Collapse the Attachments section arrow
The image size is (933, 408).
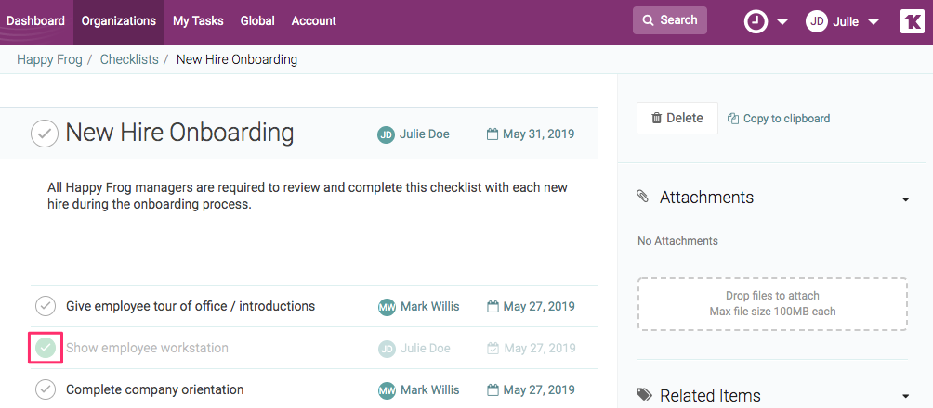pyautogui.click(x=904, y=198)
